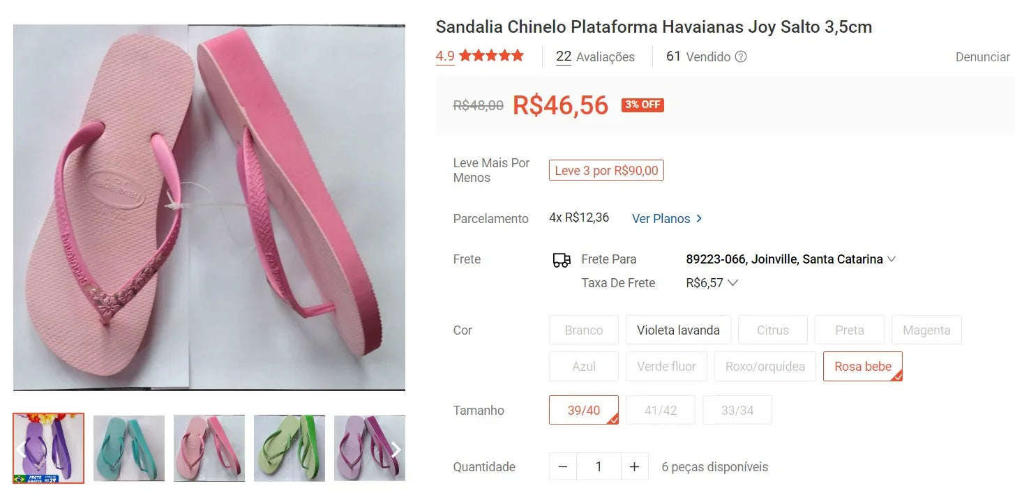Deselect the Rosa bebe color option
Image resolution: width=1015 pixels, height=504 pixels.
tap(863, 366)
